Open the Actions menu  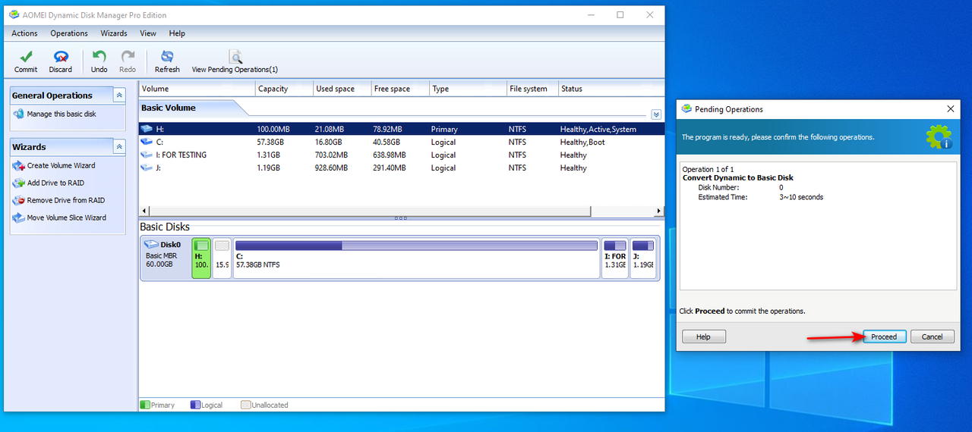[x=24, y=33]
